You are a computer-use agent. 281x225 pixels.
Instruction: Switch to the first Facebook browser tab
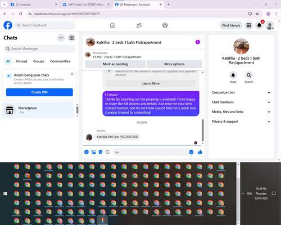[34, 4]
